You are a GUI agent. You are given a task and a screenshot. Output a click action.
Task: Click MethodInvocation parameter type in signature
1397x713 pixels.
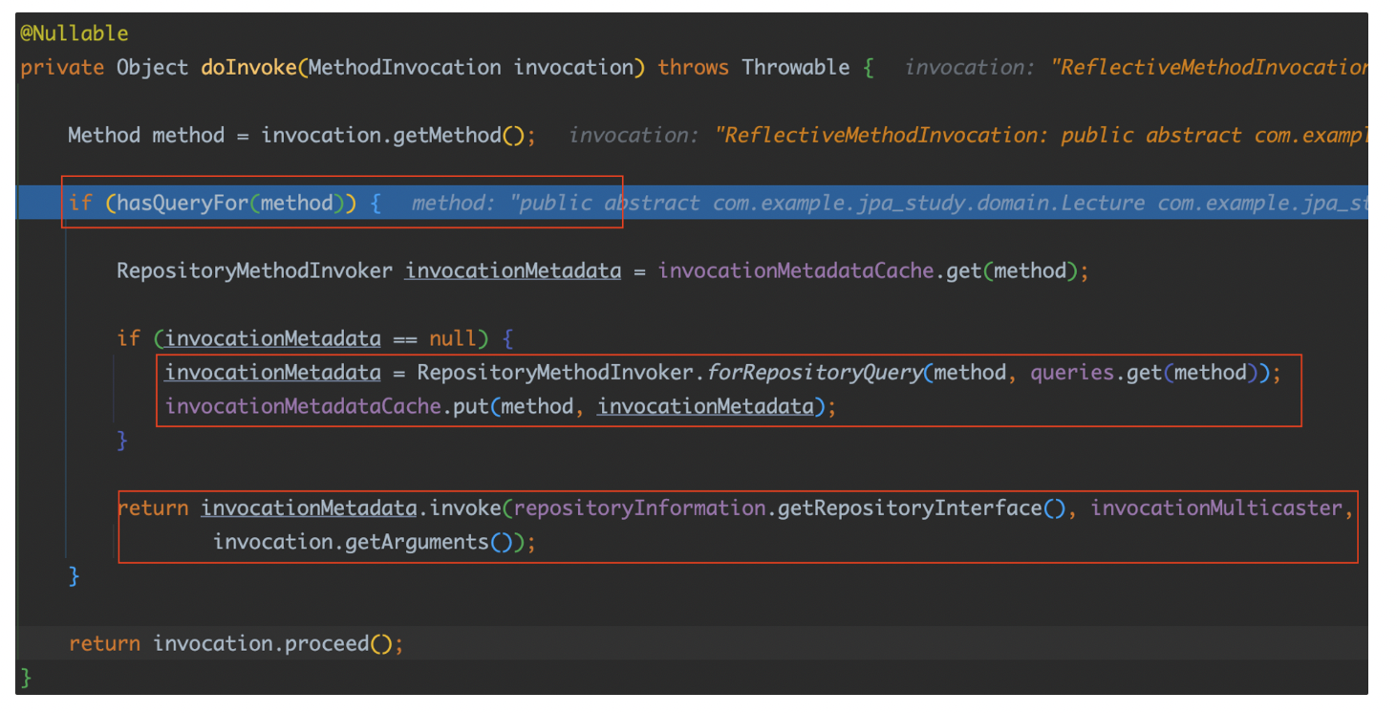pos(405,68)
